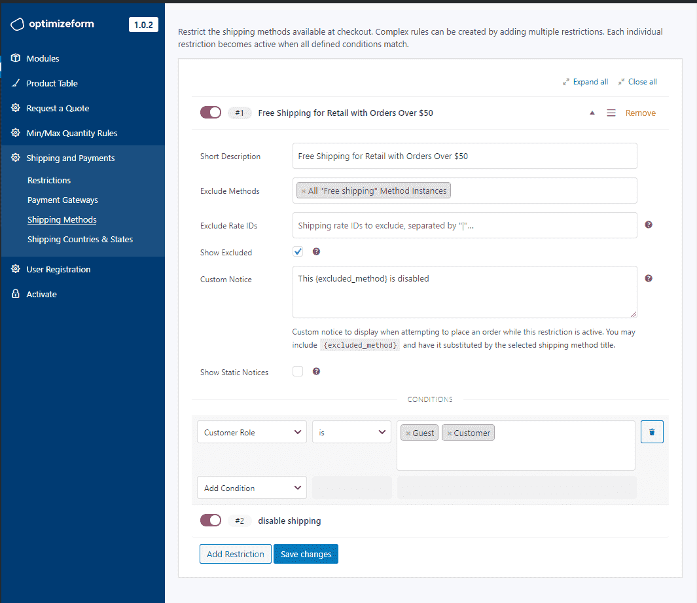This screenshot has height=603, width=697.
Task: Open the 'is' operator dropdown
Action: [351, 432]
